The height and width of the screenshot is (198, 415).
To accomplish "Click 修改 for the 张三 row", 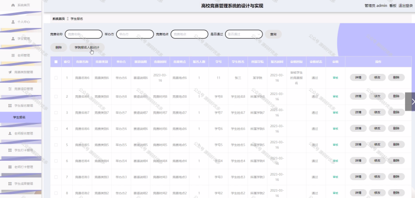I will coord(377,78).
